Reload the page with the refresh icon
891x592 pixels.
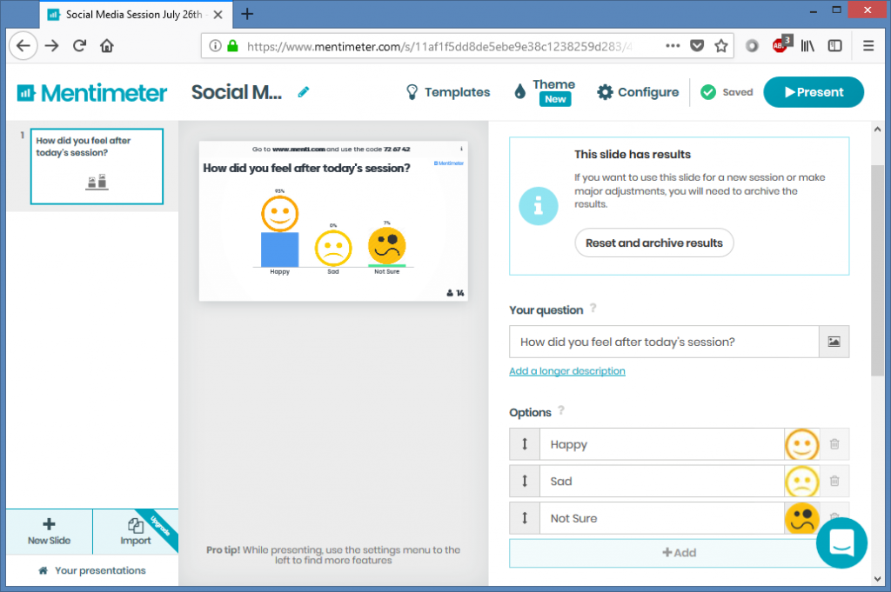(x=79, y=46)
